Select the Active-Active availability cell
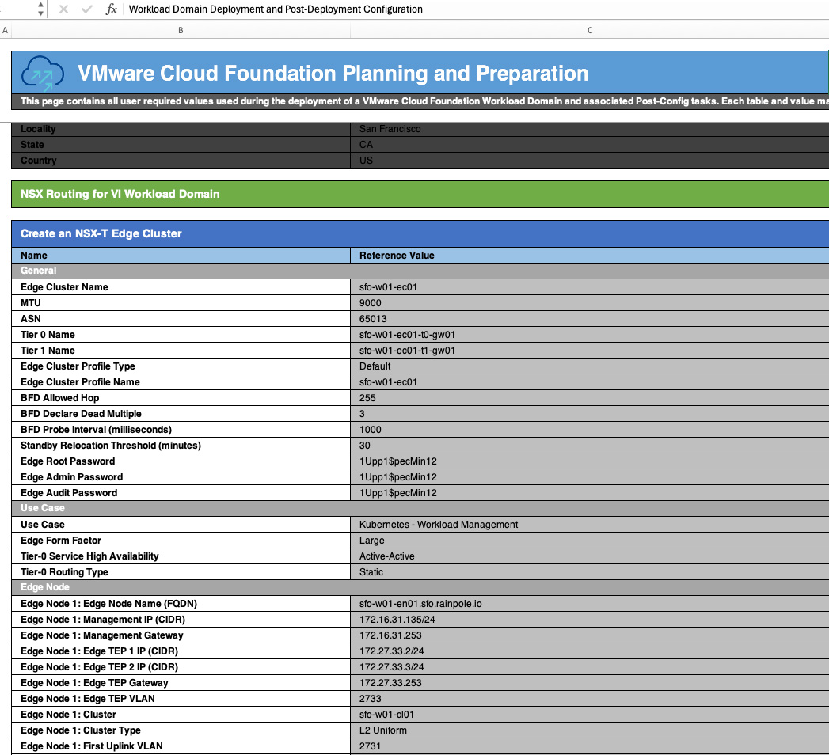The height and width of the screenshot is (755, 829). coord(590,556)
